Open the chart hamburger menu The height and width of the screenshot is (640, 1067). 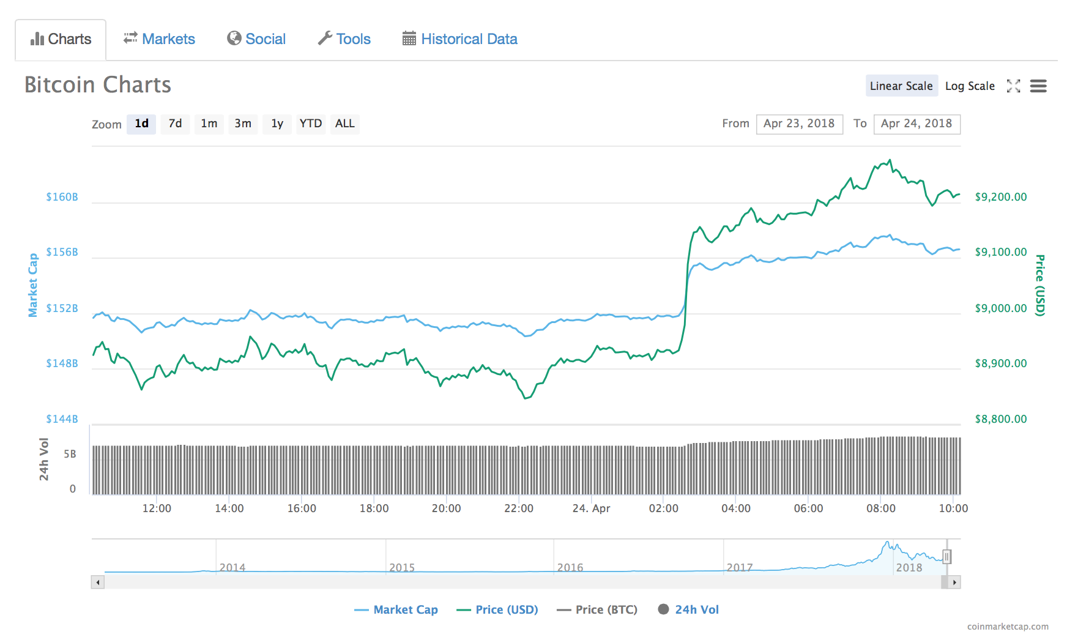1038,86
